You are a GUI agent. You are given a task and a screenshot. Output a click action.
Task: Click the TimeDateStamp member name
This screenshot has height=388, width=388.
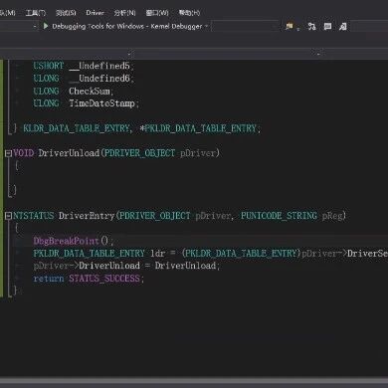[x=101, y=103]
